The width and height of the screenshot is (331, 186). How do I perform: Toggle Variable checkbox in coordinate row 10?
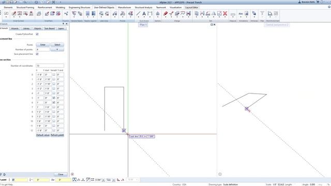point(54,121)
